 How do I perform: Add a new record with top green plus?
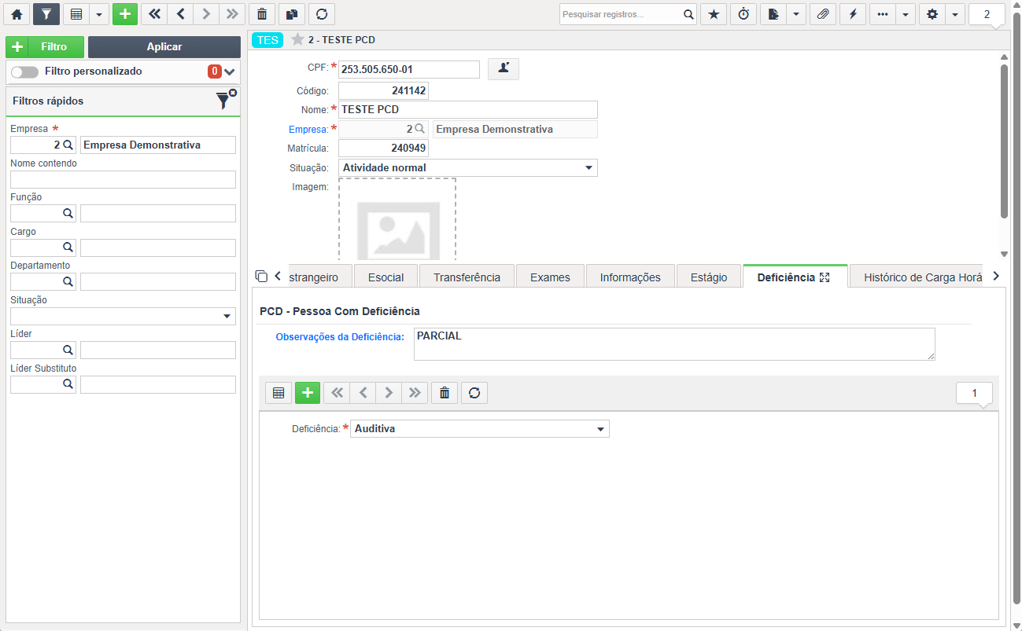click(x=125, y=14)
